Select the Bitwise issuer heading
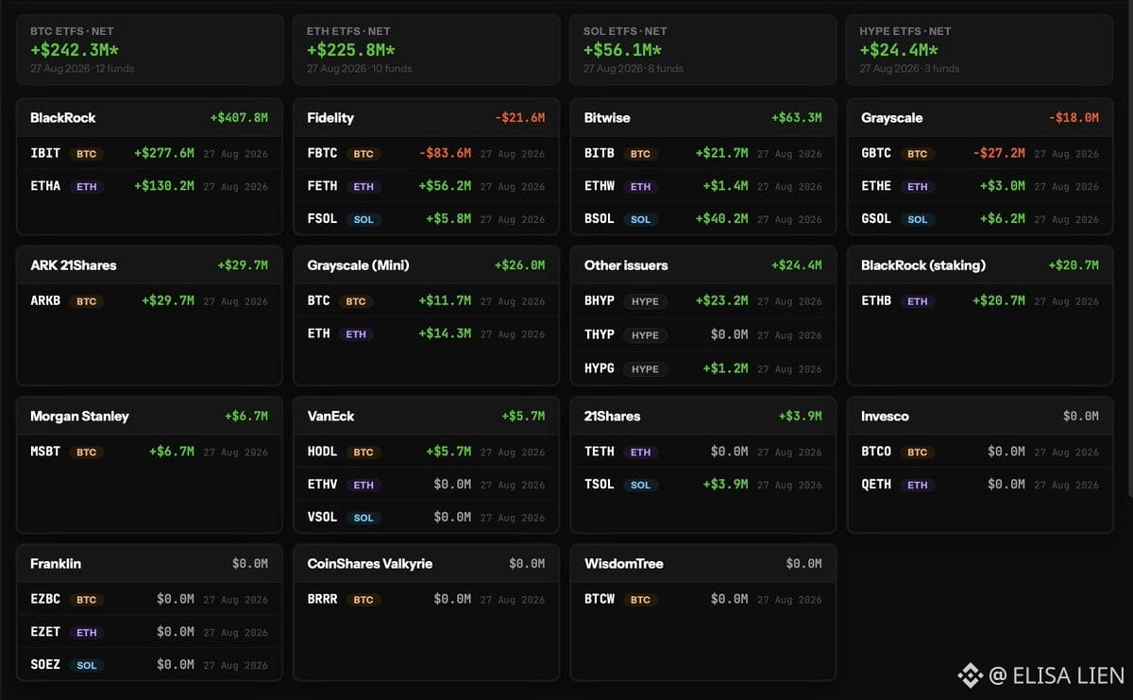 click(x=607, y=118)
